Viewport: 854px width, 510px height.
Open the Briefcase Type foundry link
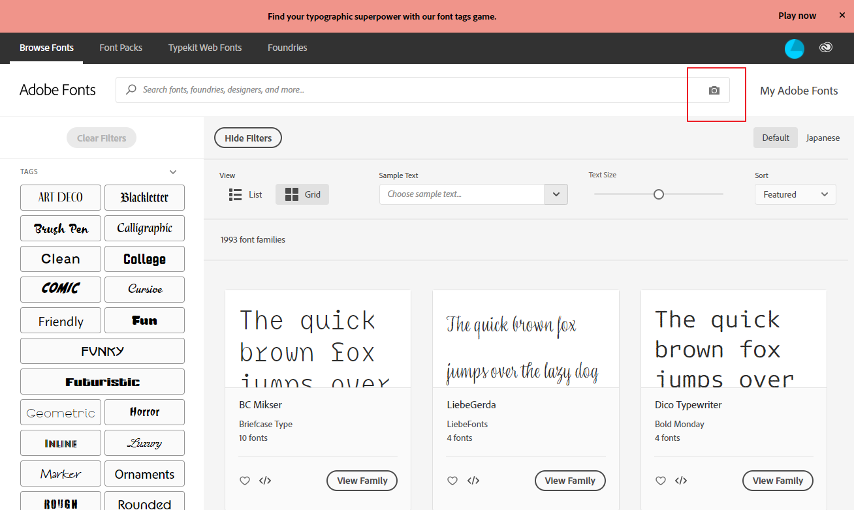click(x=266, y=424)
